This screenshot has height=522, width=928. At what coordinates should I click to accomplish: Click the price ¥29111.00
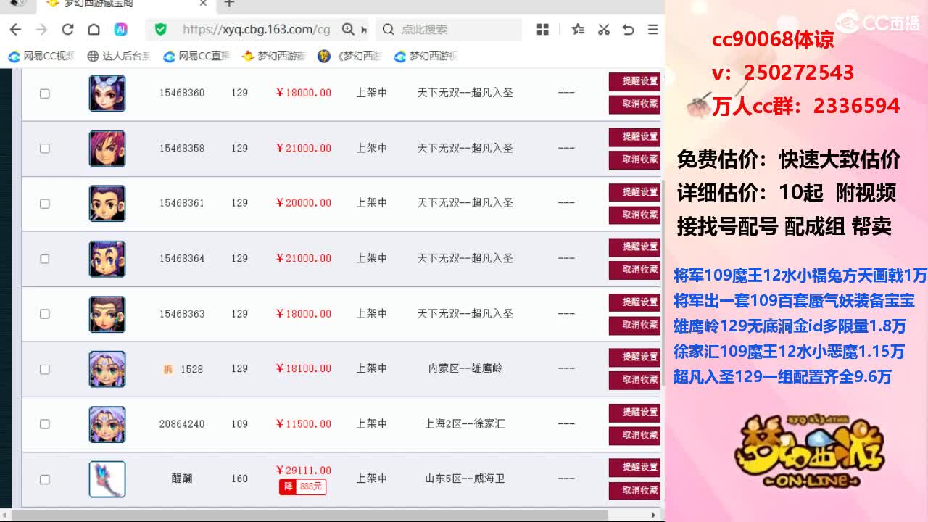pos(303,470)
